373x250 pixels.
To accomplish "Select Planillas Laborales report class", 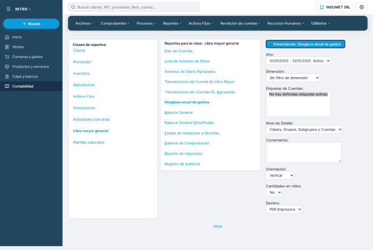I will coord(89,143).
